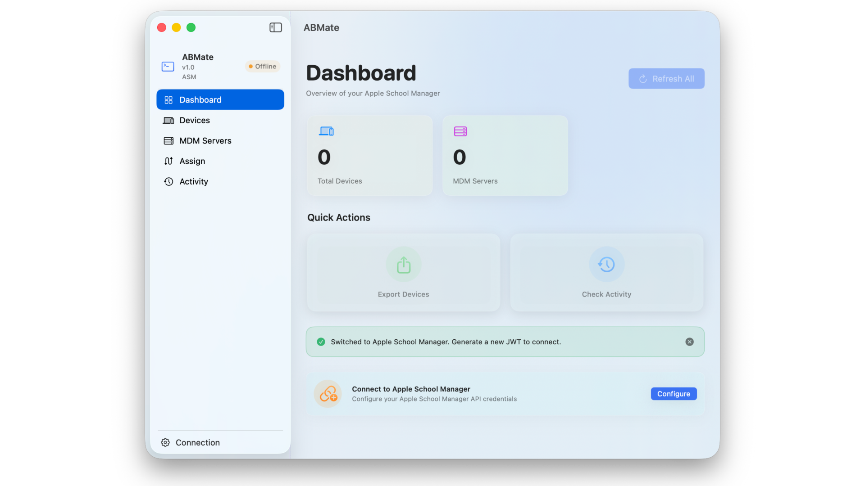Open MDM Servers section

220,140
